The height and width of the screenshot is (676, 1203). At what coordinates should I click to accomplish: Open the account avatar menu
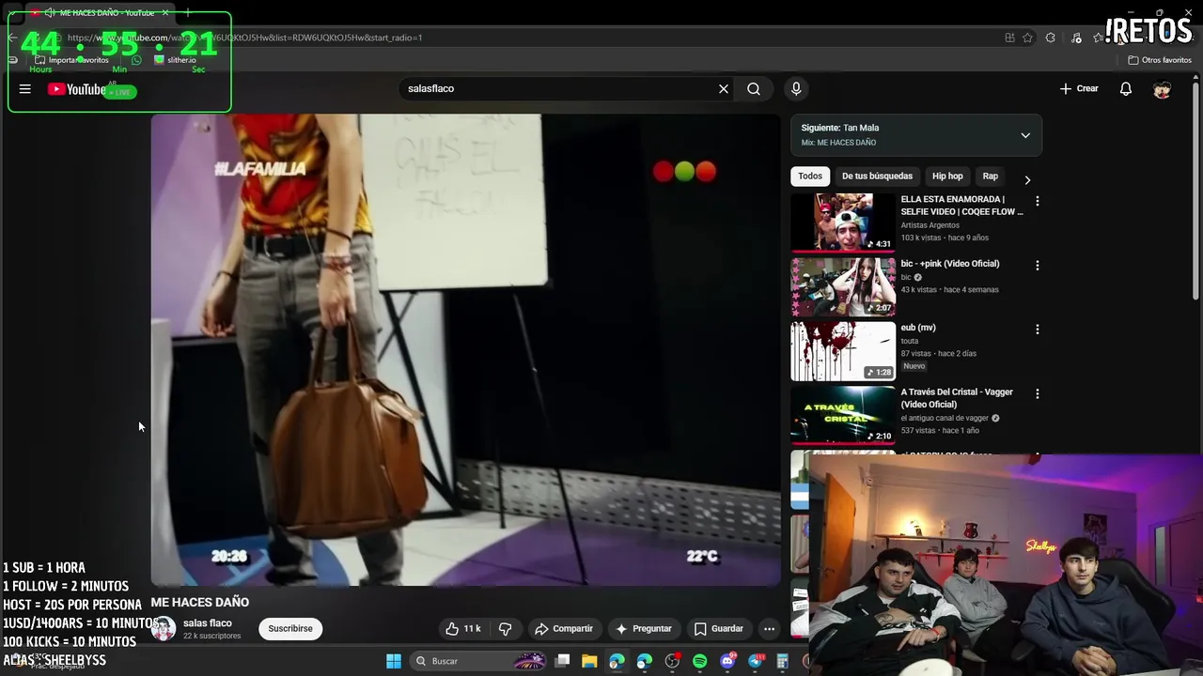click(1163, 88)
